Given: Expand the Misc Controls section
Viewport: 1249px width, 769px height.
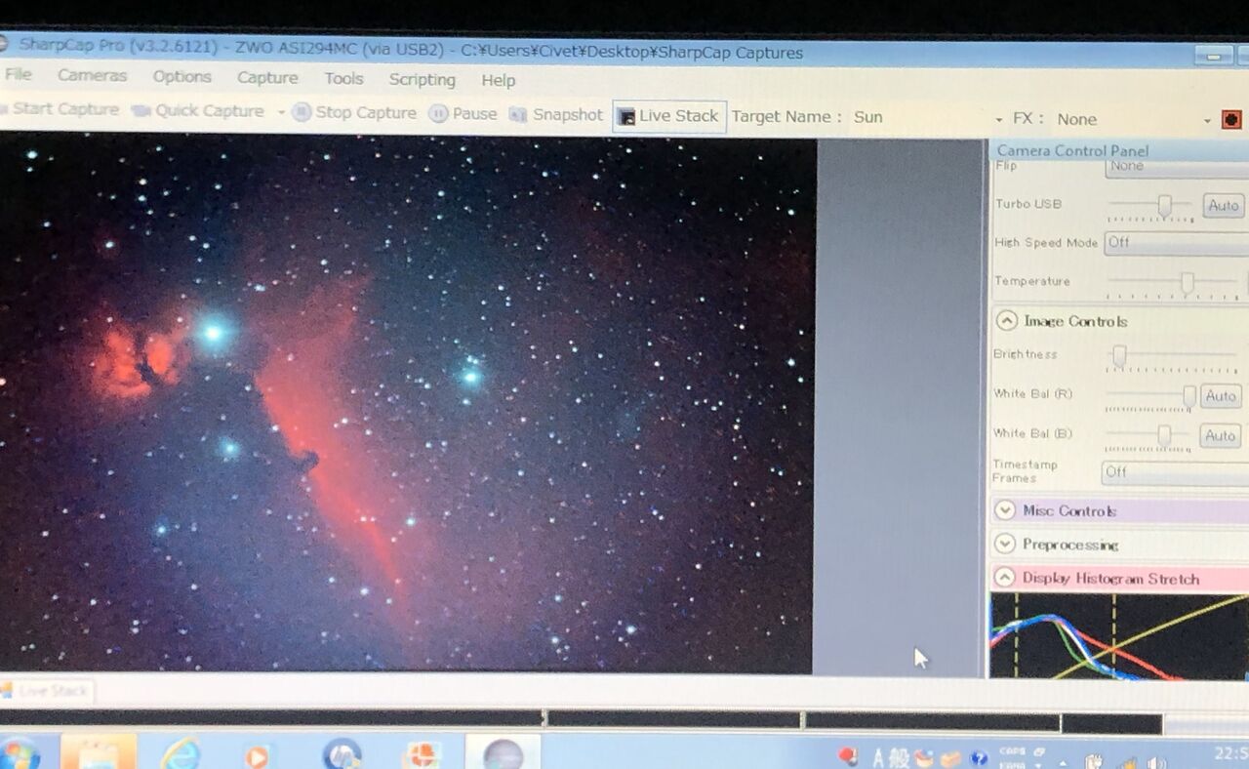Looking at the screenshot, I should click(1004, 509).
